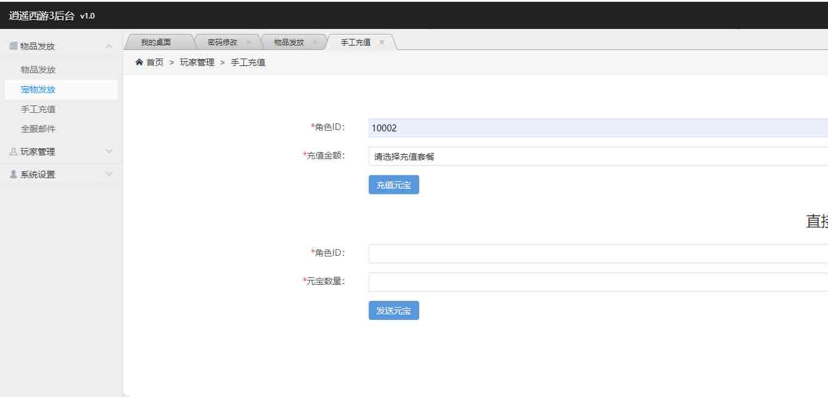
Task: Click the 物品发放 grid icon in sidebar
Action: [14, 46]
